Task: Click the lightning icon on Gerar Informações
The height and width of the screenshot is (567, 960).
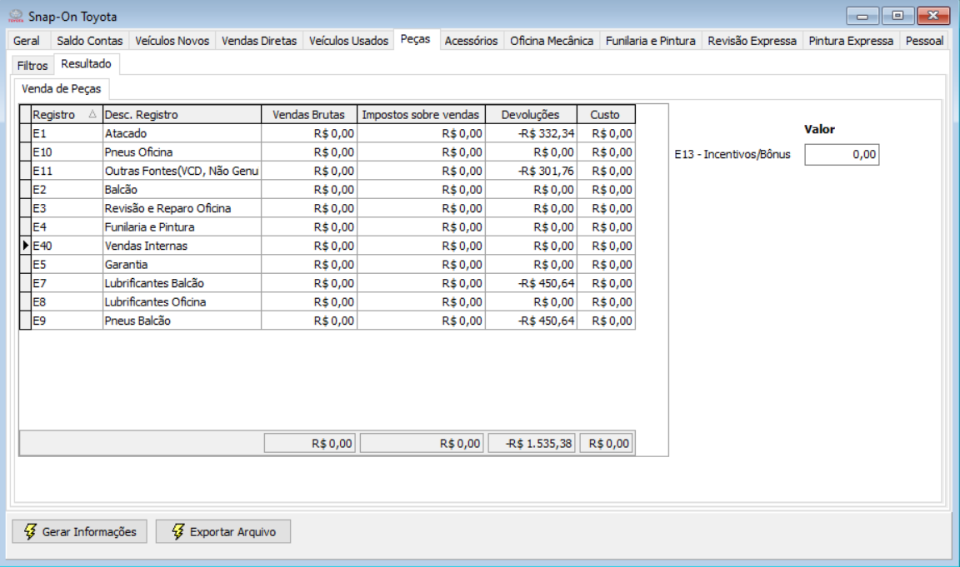Action: point(29,531)
